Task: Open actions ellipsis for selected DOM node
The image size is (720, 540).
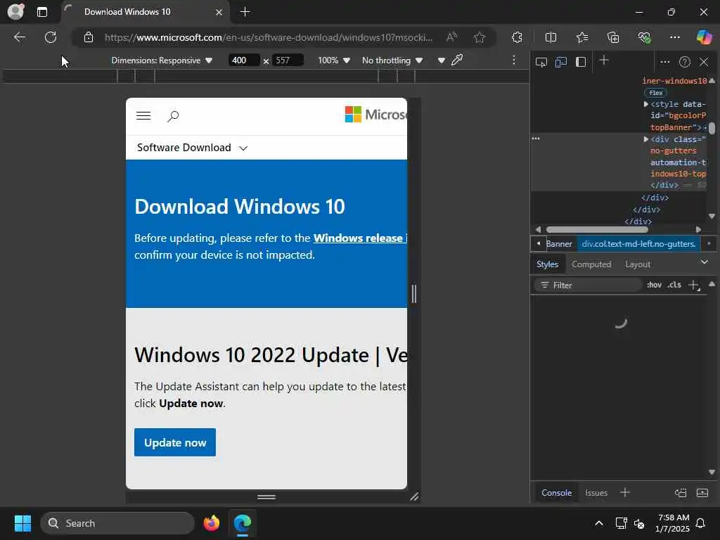Action: pyautogui.click(x=536, y=139)
